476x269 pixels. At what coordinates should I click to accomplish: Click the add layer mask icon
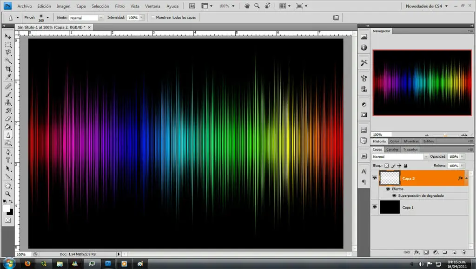coord(425,252)
